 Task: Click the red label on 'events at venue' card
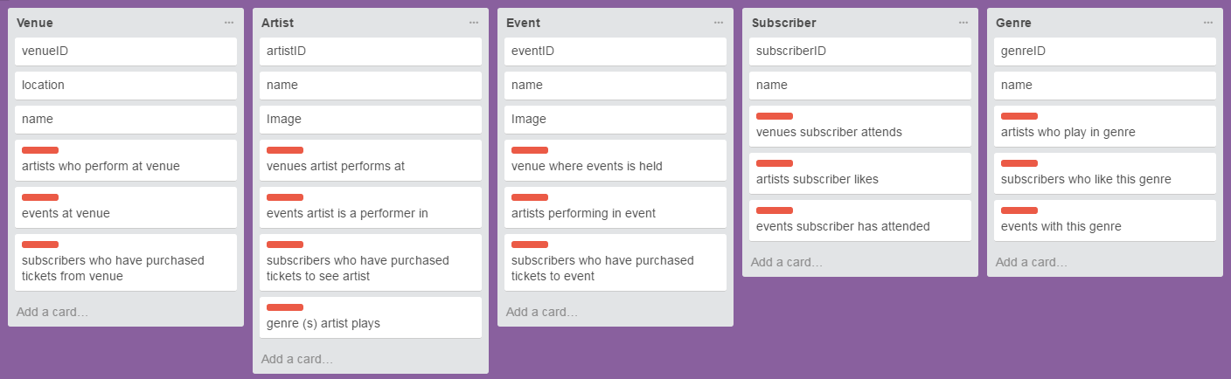click(x=40, y=197)
